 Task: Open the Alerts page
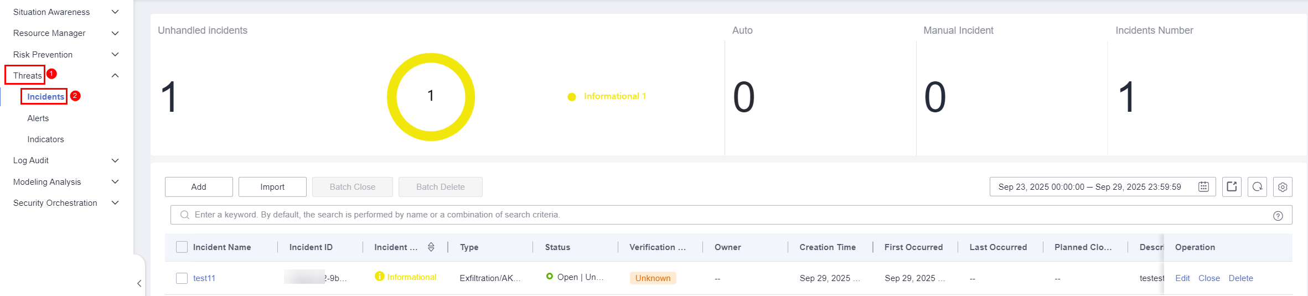[x=38, y=118]
